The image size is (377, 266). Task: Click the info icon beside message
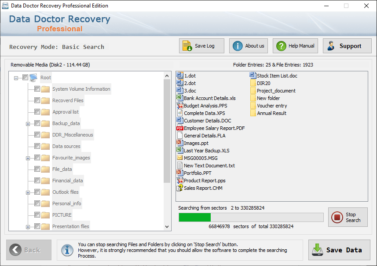[x=67, y=250]
